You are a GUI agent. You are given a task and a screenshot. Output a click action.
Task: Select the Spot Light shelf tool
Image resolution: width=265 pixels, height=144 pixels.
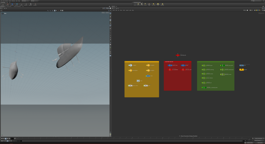pos(142,4)
